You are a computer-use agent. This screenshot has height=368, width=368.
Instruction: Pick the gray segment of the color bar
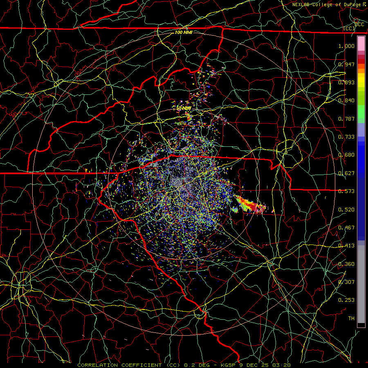click(361, 284)
